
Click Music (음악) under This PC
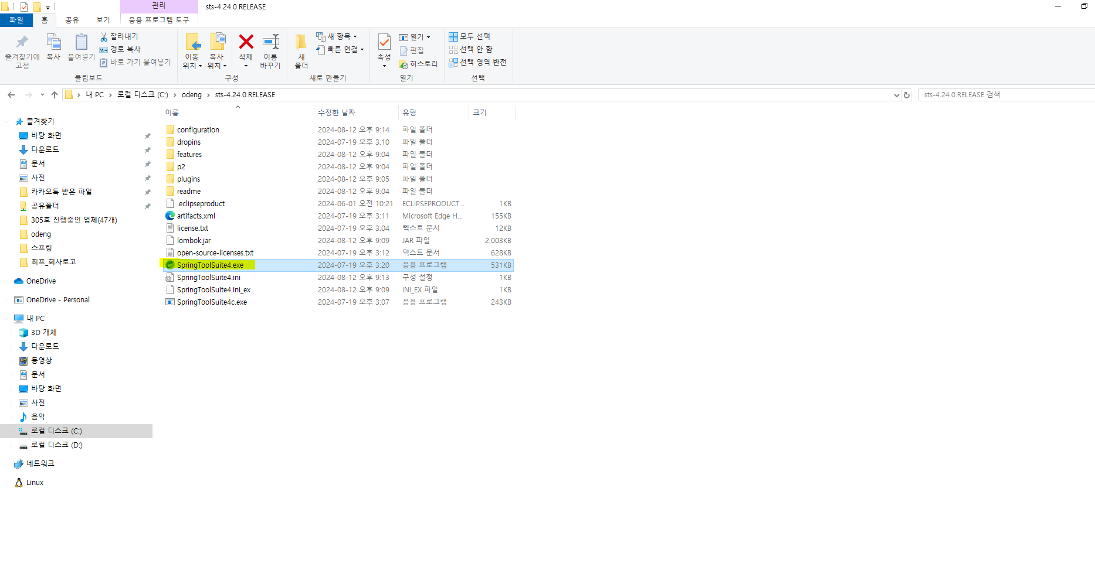pyautogui.click(x=38, y=417)
